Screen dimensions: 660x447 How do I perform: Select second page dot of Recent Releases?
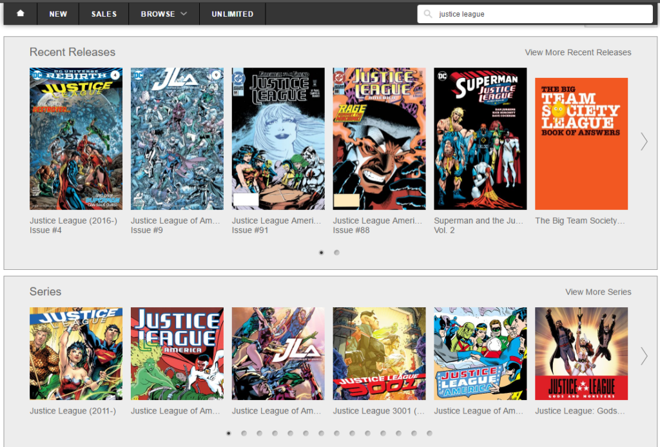(x=336, y=252)
